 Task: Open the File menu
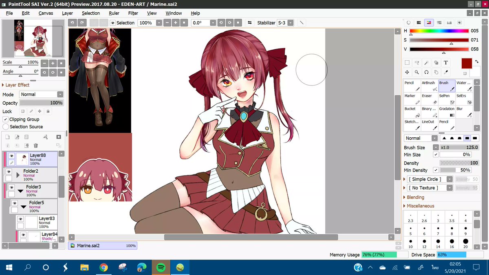9,13
